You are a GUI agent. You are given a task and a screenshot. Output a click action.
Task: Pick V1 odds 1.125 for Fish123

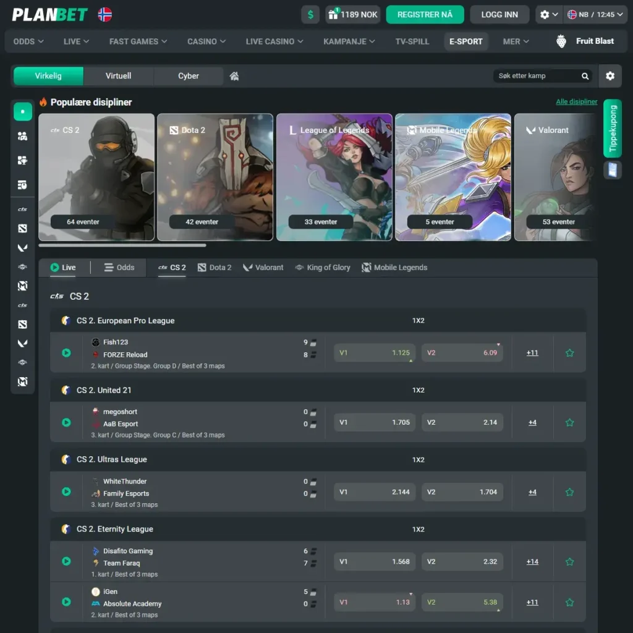374,353
